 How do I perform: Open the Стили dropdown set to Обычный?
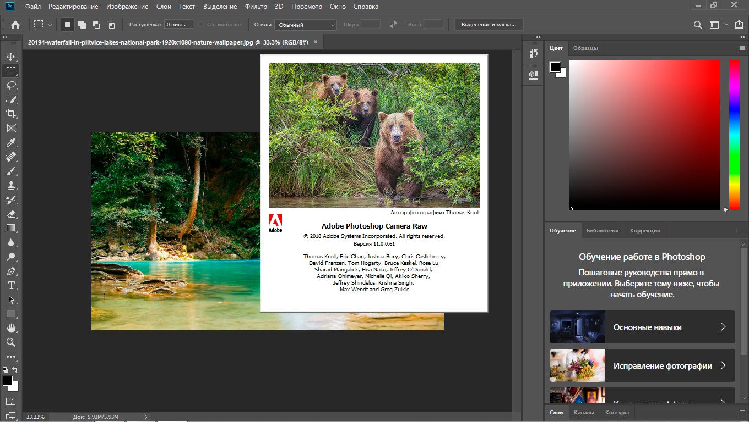(x=306, y=25)
